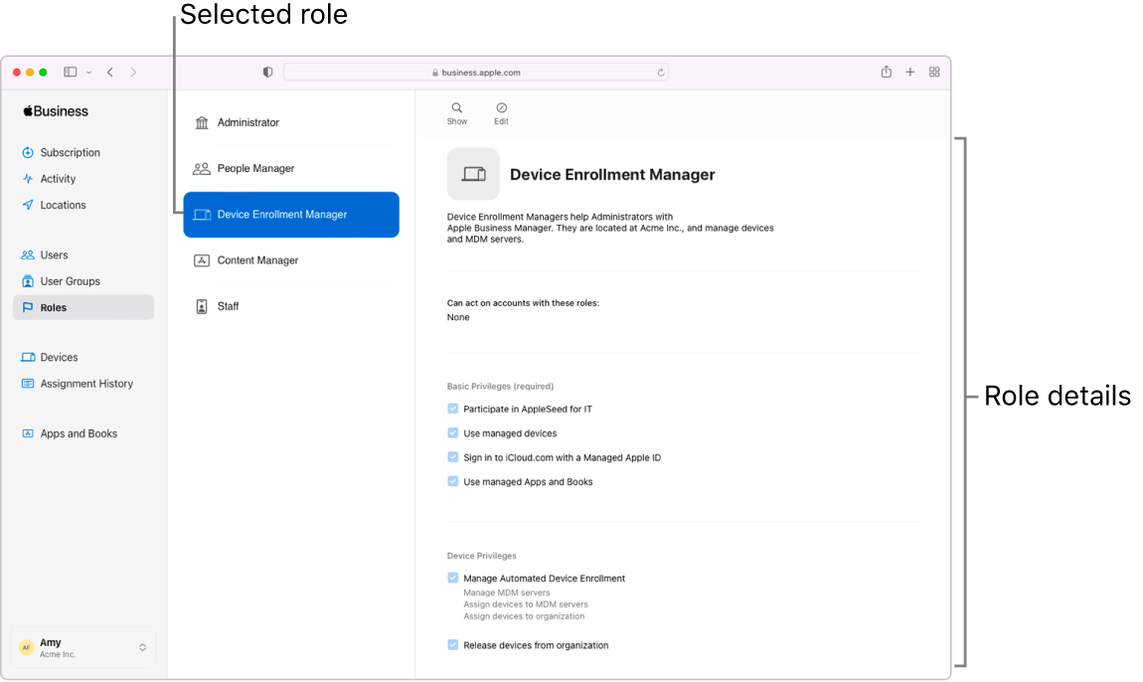Open Assignment History

pyautogui.click(x=85, y=383)
